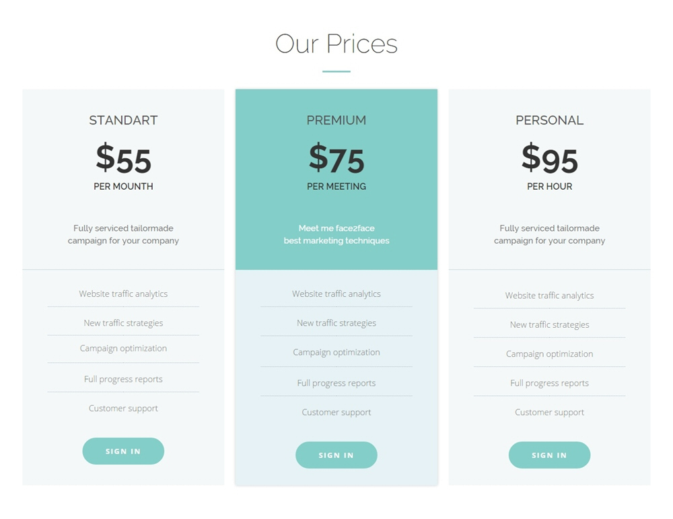Image resolution: width=673 pixels, height=519 pixels.
Task: Click the PER MOUNTH label
Action: point(123,186)
